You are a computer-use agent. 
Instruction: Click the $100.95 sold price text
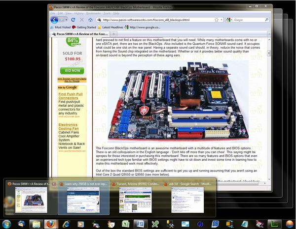[73, 59]
